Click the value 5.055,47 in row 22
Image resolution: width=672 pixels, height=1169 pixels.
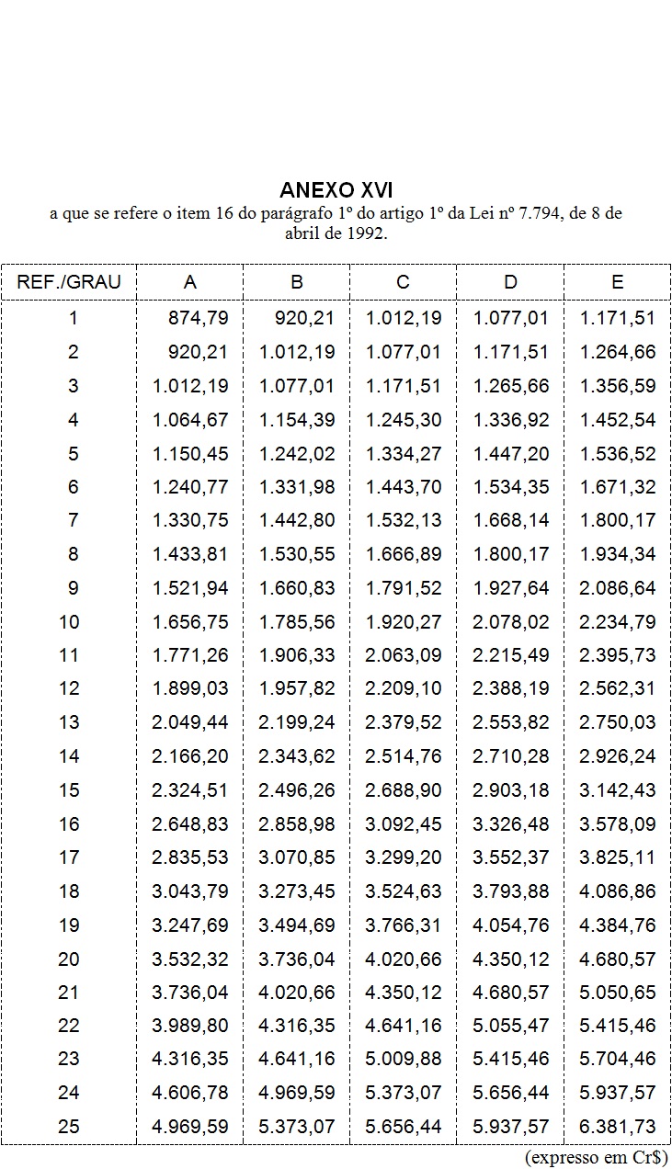[510, 1025]
